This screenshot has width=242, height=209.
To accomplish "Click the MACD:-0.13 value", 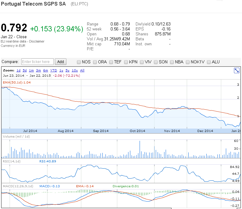I will [x=50, y=186].
